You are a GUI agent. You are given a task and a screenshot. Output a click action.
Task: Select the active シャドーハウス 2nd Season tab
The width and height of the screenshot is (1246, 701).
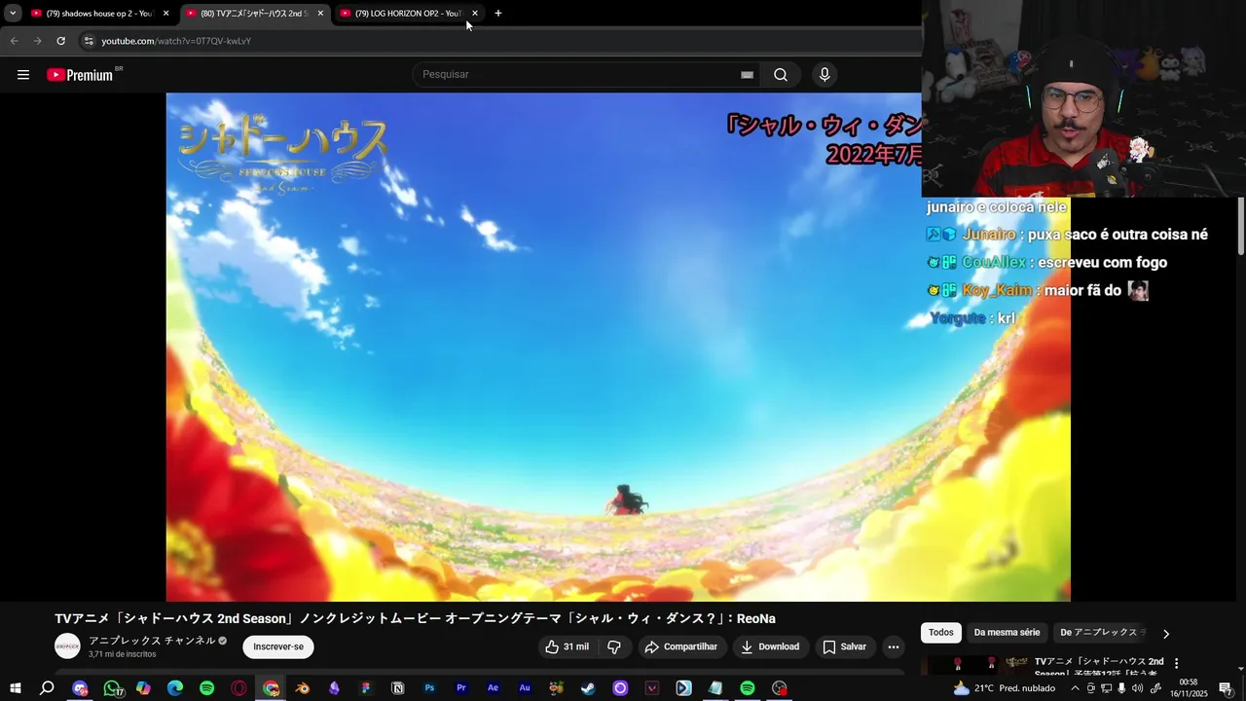[253, 14]
